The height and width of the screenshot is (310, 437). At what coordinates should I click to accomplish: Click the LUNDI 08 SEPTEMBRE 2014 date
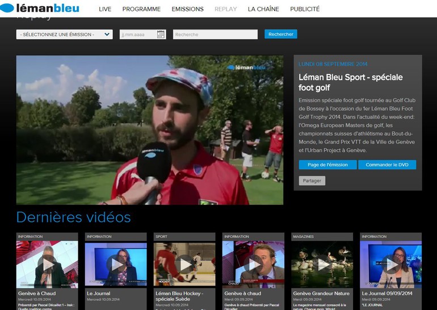(x=333, y=64)
